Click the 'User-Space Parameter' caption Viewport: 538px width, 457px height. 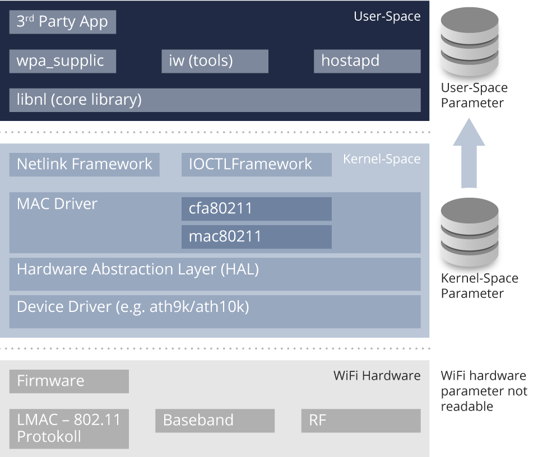(474, 95)
